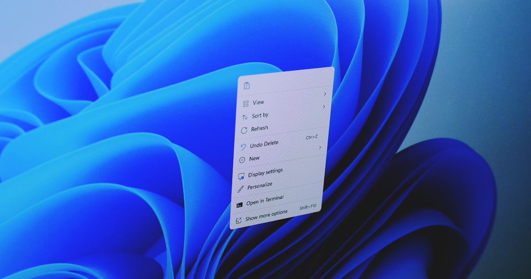
Task: Select the Refresh text in the menu
Action: (259, 128)
